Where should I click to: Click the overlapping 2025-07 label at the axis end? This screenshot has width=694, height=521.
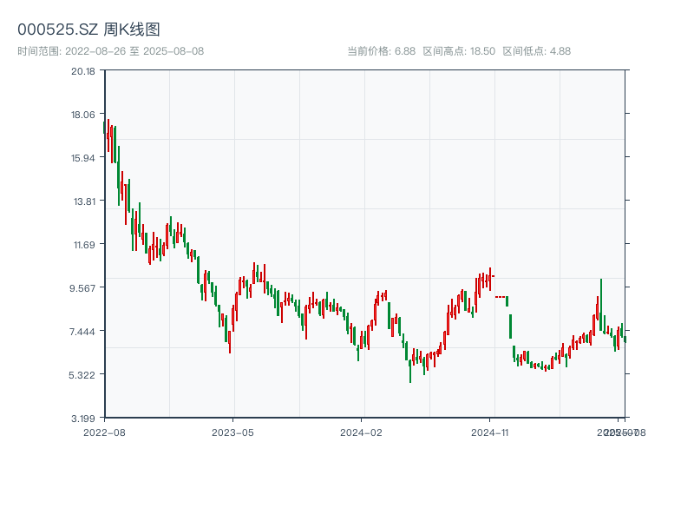tap(618, 432)
